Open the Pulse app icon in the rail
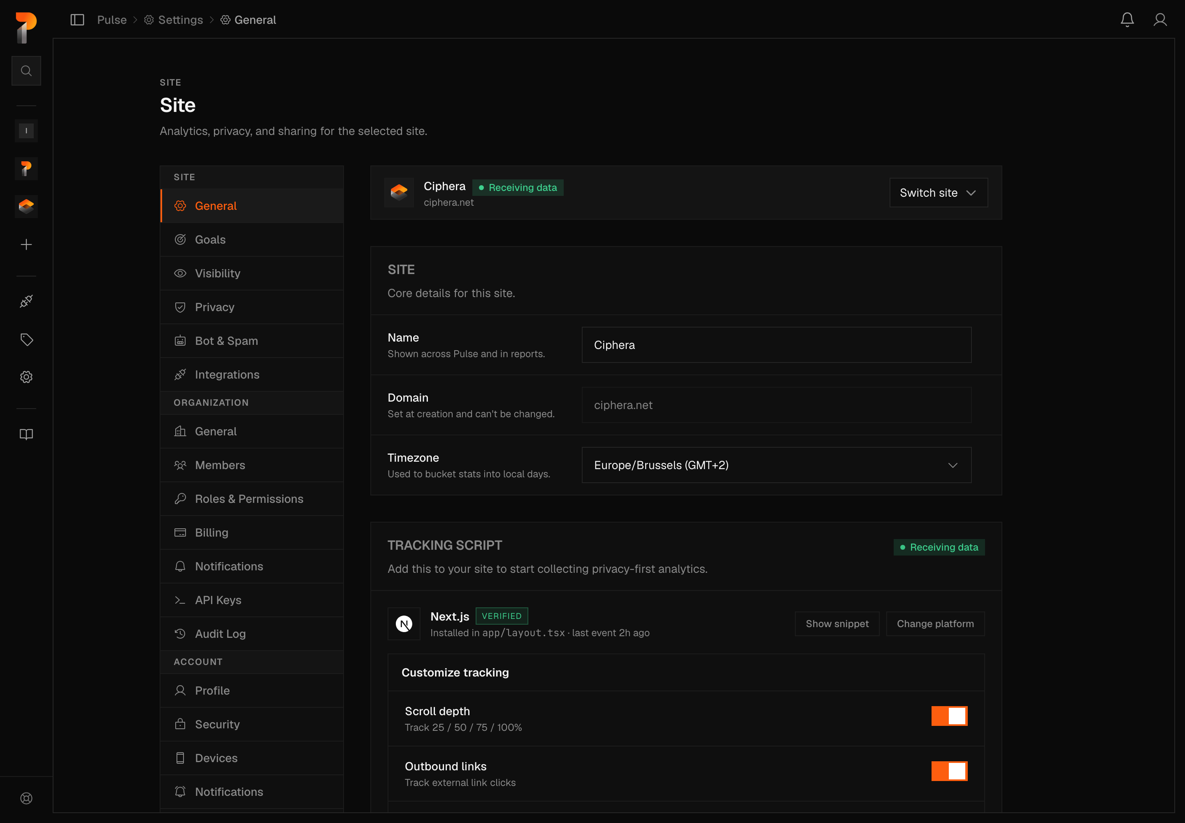This screenshot has width=1185, height=823. [x=26, y=169]
